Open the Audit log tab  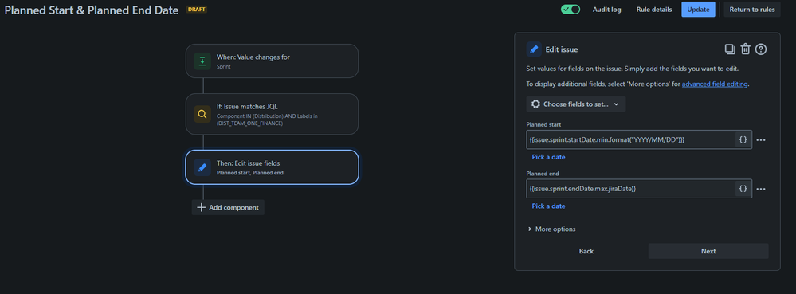point(606,9)
